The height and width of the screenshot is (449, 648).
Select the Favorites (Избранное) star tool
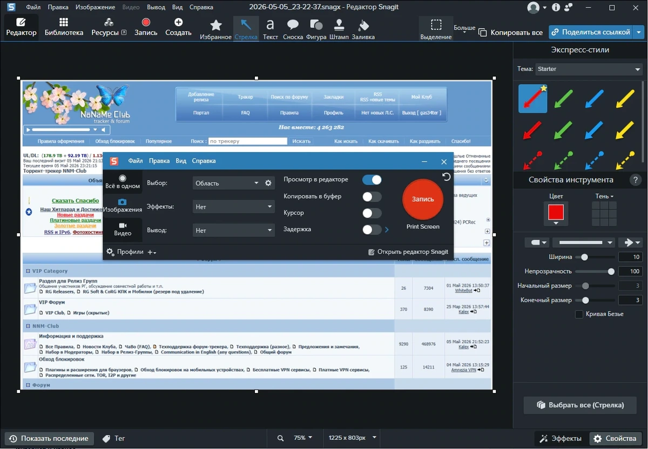(x=215, y=29)
